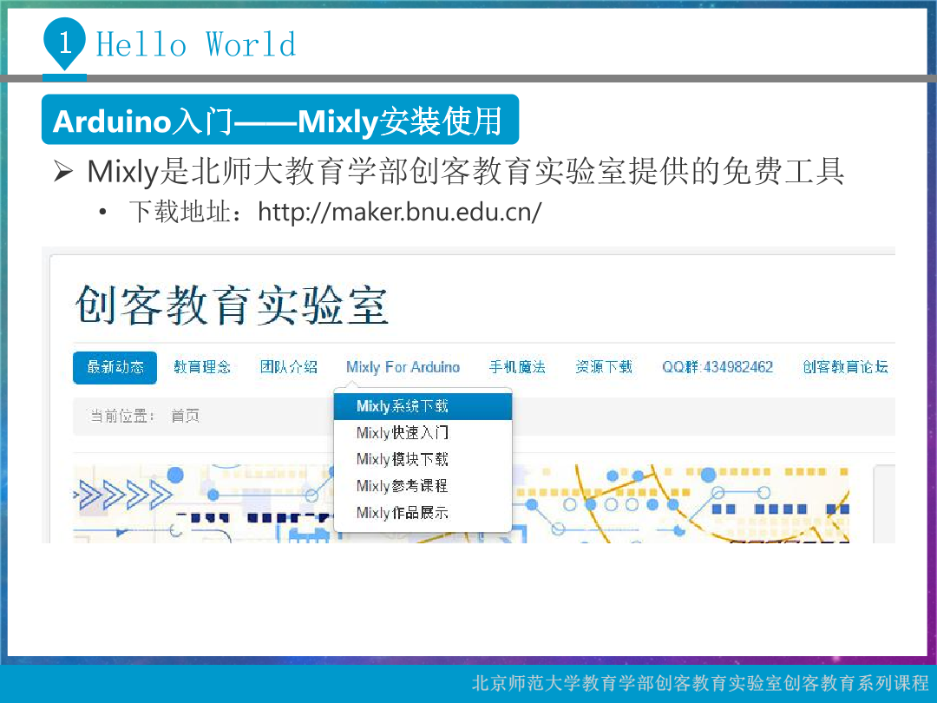Image resolution: width=937 pixels, height=703 pixels.
Task: Open the 手机魔法 navigation item
Action: pyautogui.click(x=517, y=367)
